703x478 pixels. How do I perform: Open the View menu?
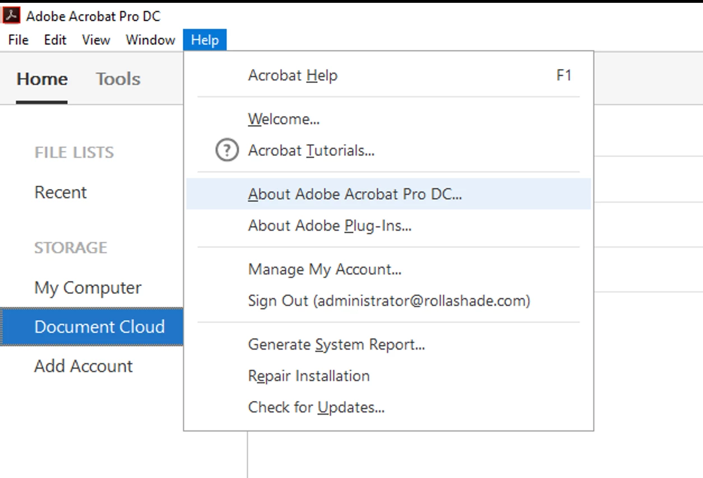tap(96, 40)
